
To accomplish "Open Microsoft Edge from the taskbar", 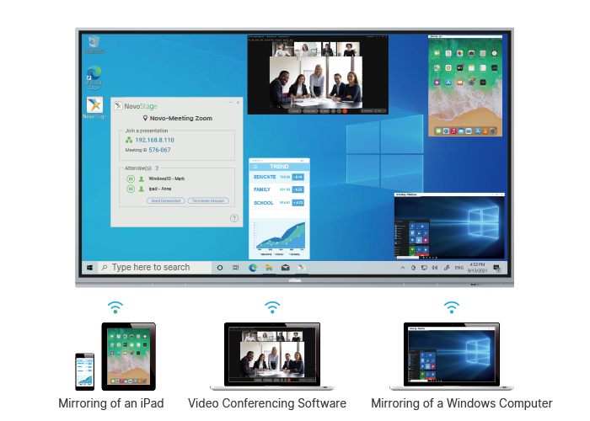I will click(x=252, y=268).
